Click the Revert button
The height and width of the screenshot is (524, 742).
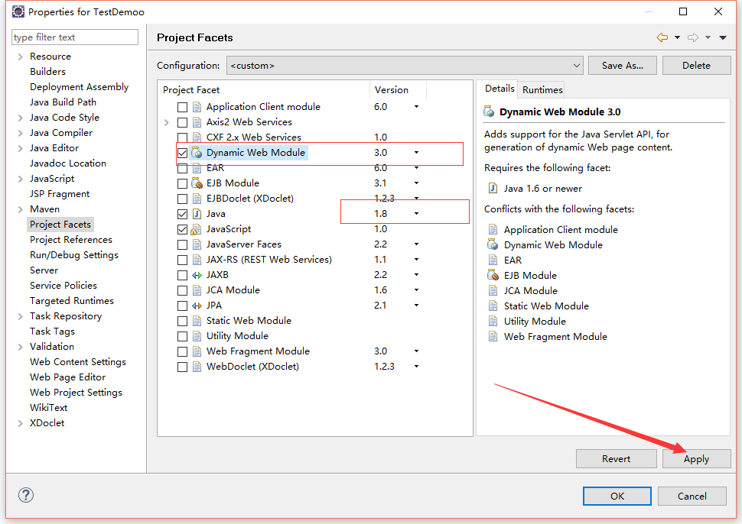point(616,459)
